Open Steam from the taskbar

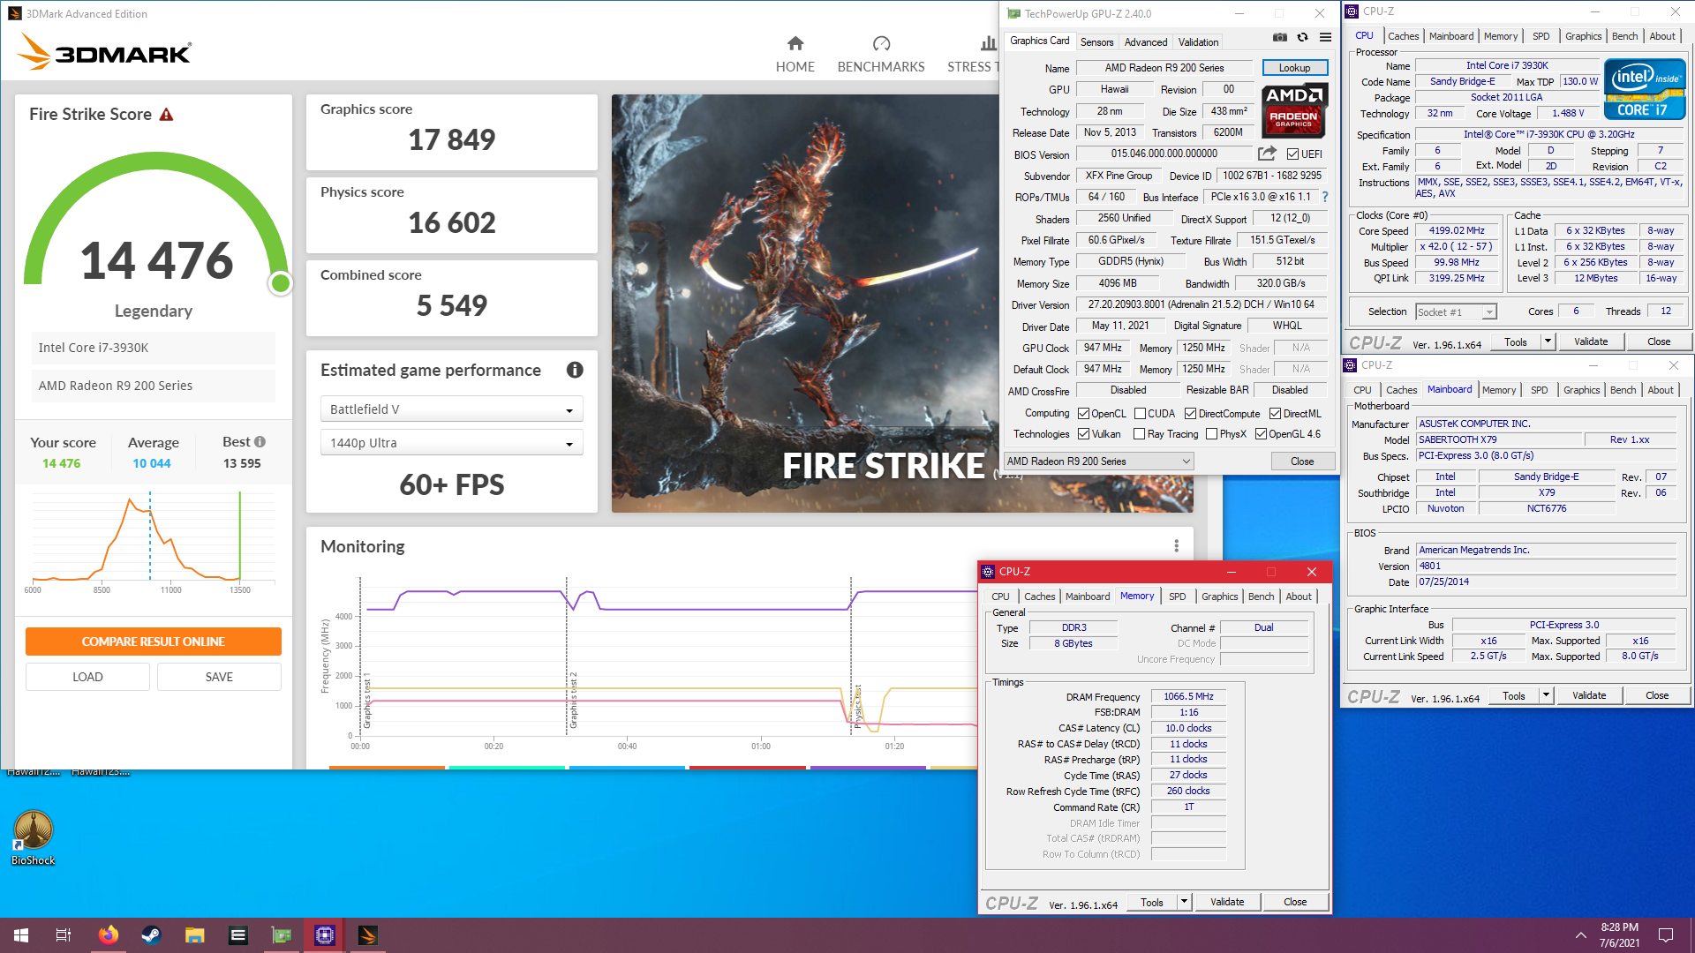click(x=151, y=935)
